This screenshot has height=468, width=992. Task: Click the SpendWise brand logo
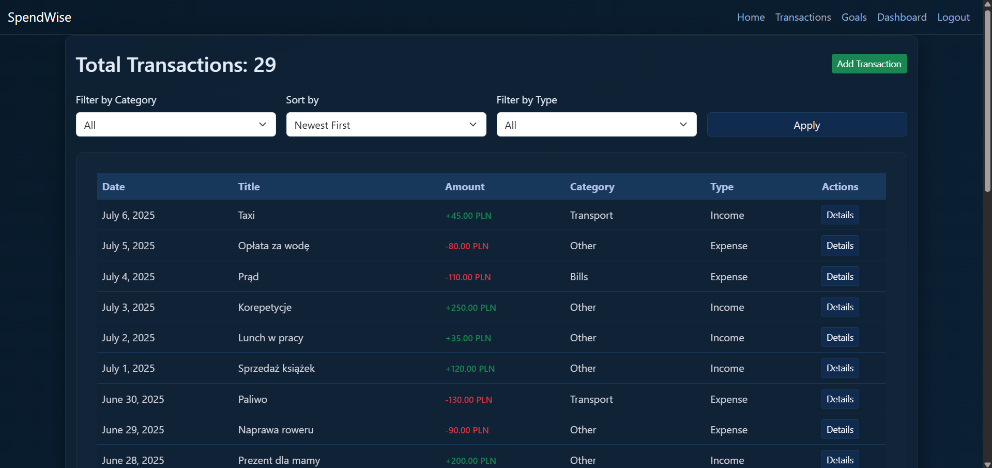(40, 17)
